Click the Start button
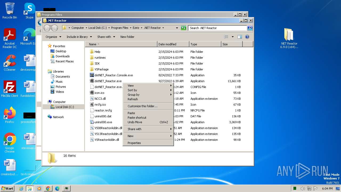Screen dimensions: 341x192 7,188
